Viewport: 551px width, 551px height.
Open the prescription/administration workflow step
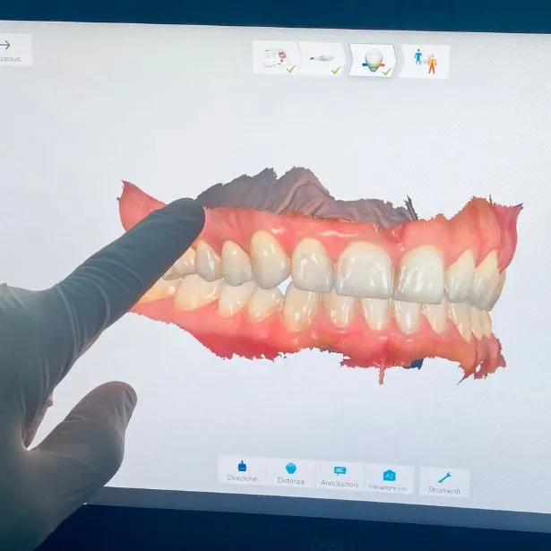point(276,57)
